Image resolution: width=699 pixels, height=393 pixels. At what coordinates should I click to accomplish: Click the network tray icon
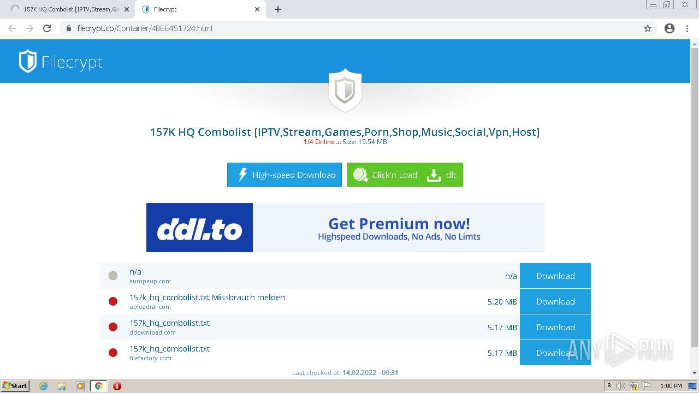pyautogui.click(x=634, y=386)
